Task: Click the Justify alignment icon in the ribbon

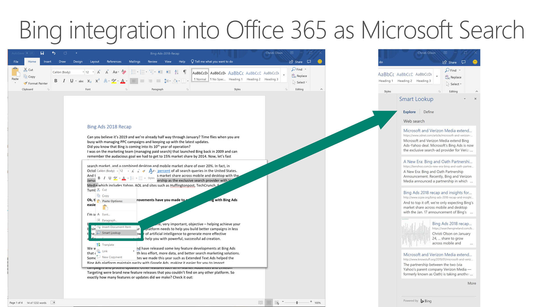Action: pyautogui.click(x=158, y=81)
